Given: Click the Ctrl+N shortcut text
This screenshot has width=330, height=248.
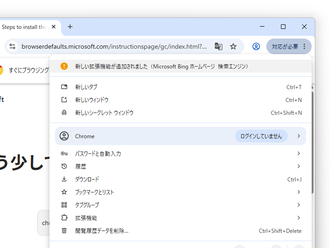Looking at the screenshot, I should tap(294, 100).
